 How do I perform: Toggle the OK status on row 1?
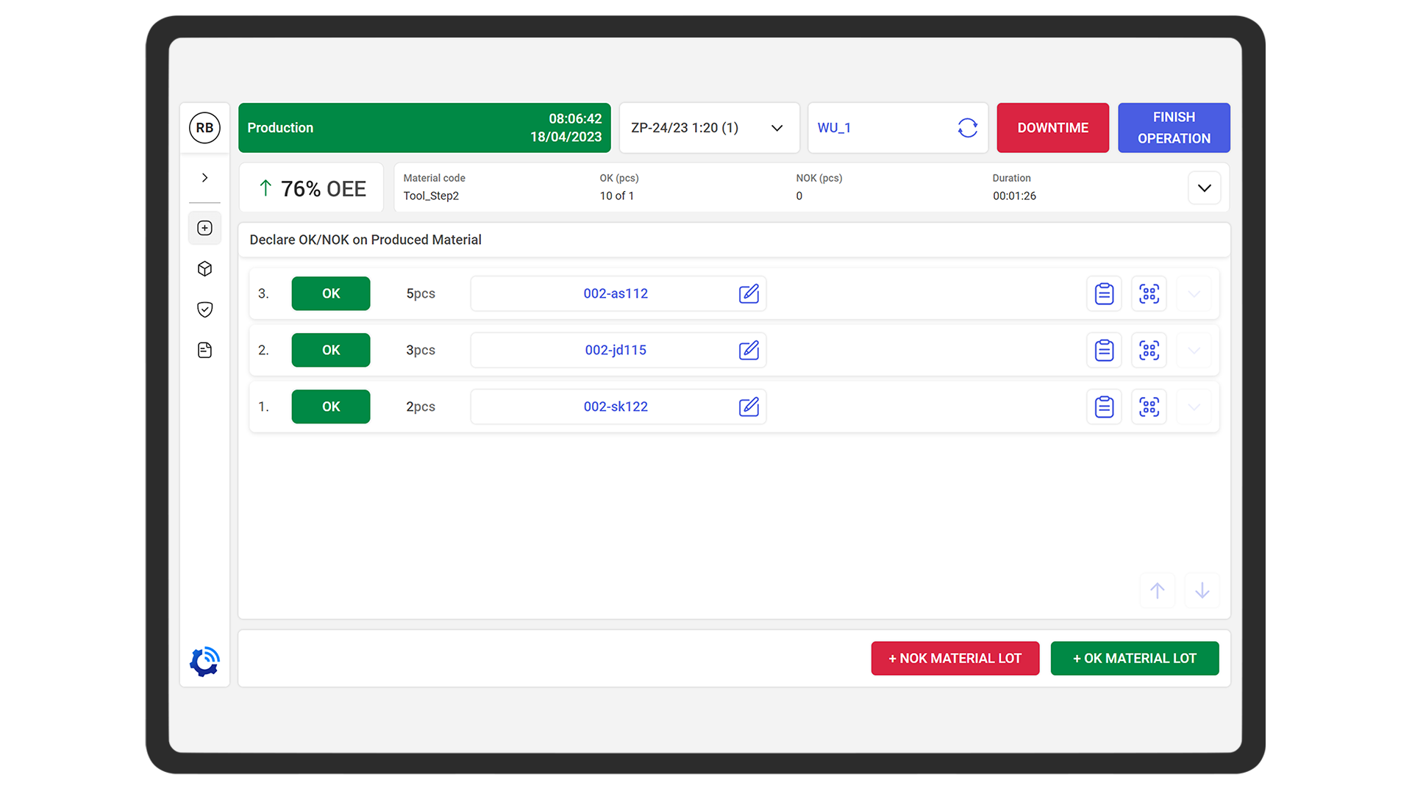pos(331,407)
